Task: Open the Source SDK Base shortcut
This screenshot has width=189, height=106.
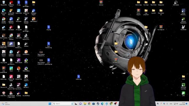Action: [x=11, y=12]
